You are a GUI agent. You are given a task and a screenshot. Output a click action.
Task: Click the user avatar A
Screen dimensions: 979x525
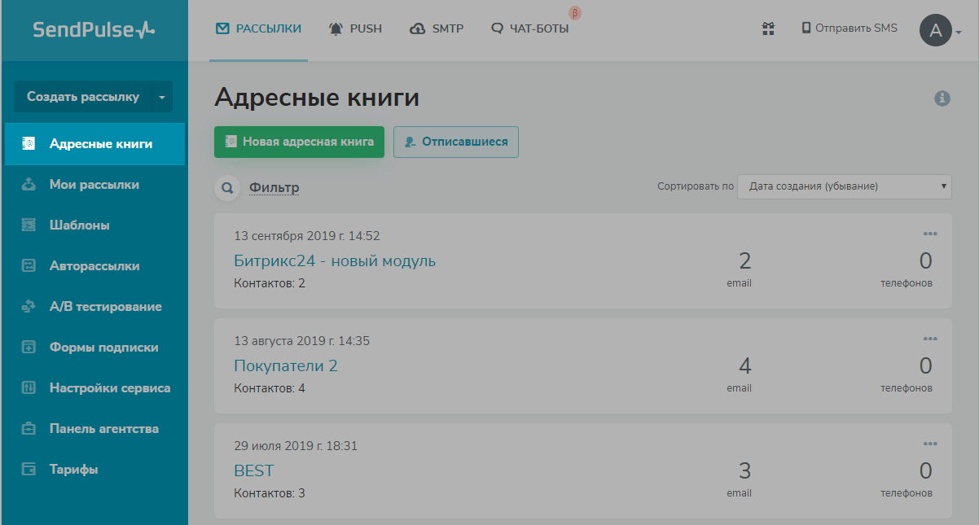point(936,31)
